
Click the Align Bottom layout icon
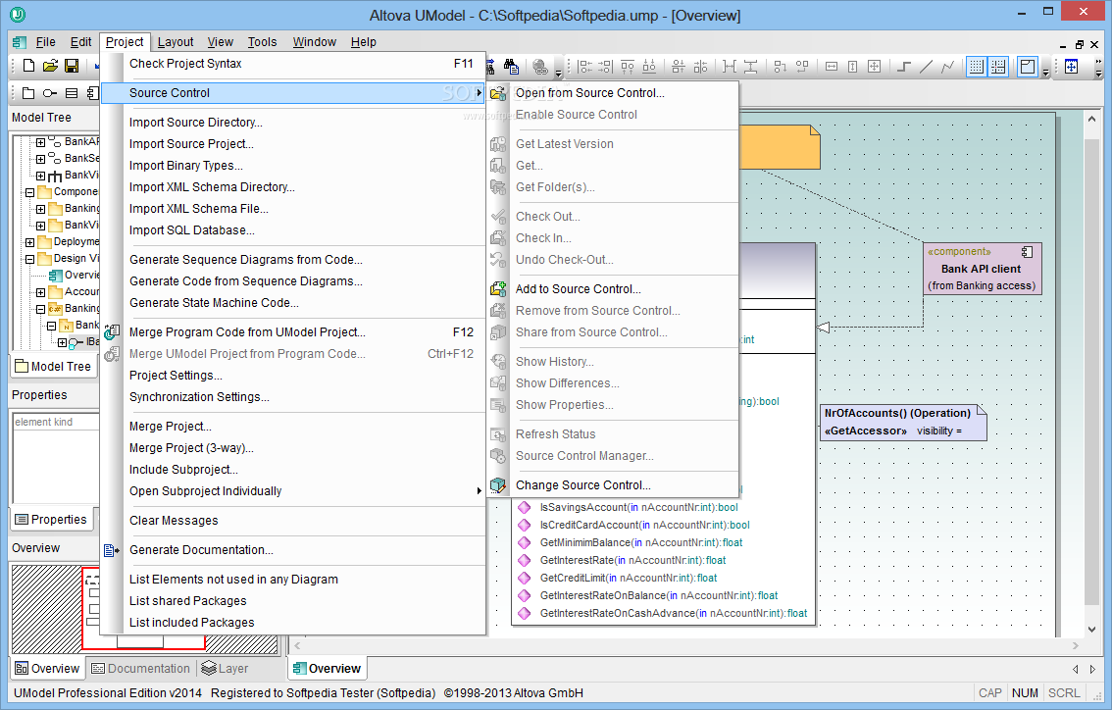click(x=649, y=67)
